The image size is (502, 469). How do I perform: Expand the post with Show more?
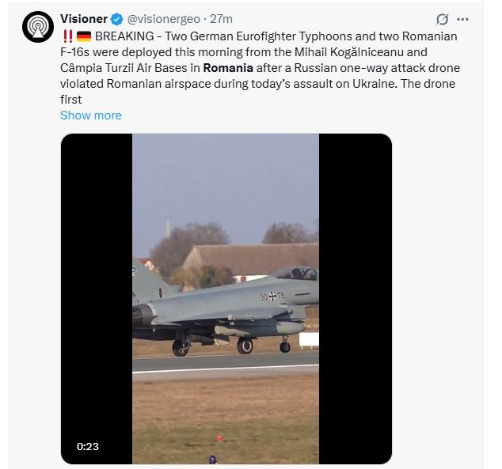click(x=91, y=115)
